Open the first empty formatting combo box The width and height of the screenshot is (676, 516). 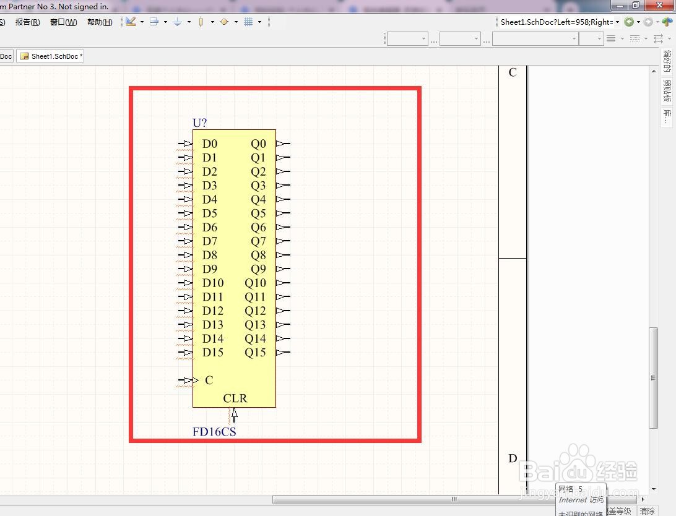[x=407, y=39]
